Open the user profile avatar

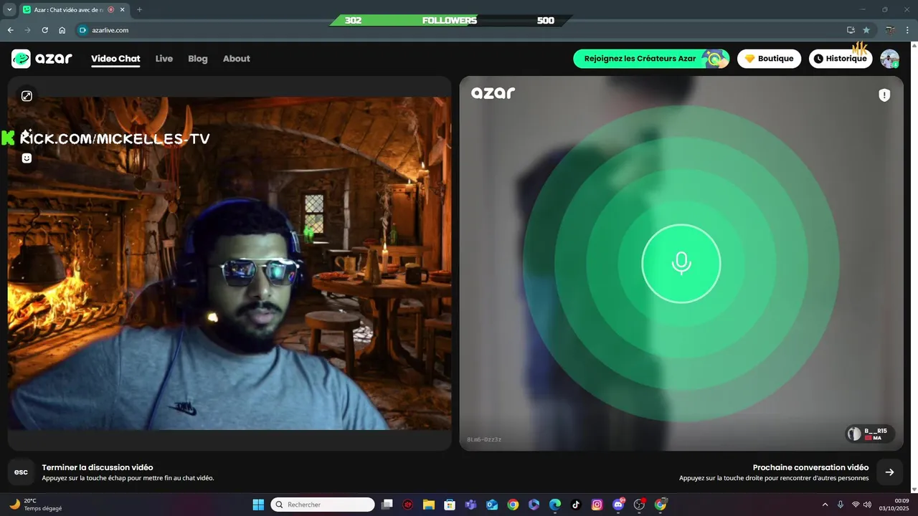(890, 59)
